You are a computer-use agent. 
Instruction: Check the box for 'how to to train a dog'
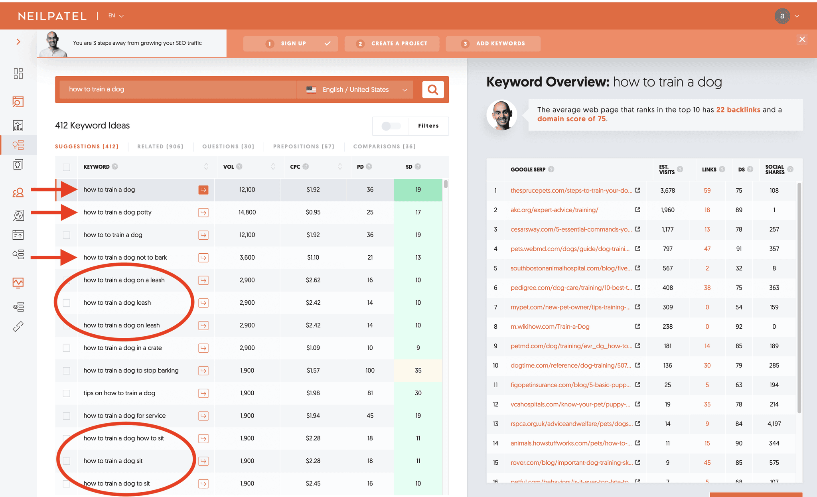[67, 235]
